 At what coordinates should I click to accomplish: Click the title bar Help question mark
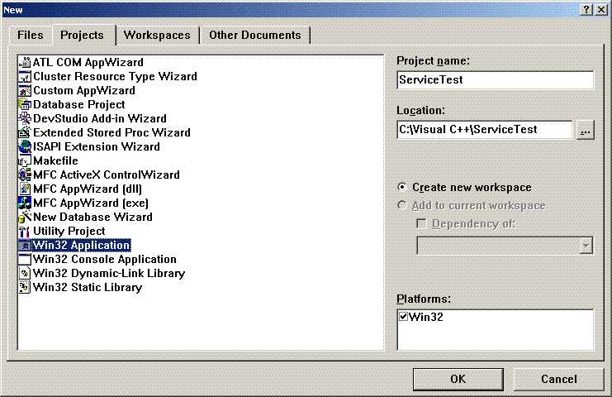click(586, 10)
